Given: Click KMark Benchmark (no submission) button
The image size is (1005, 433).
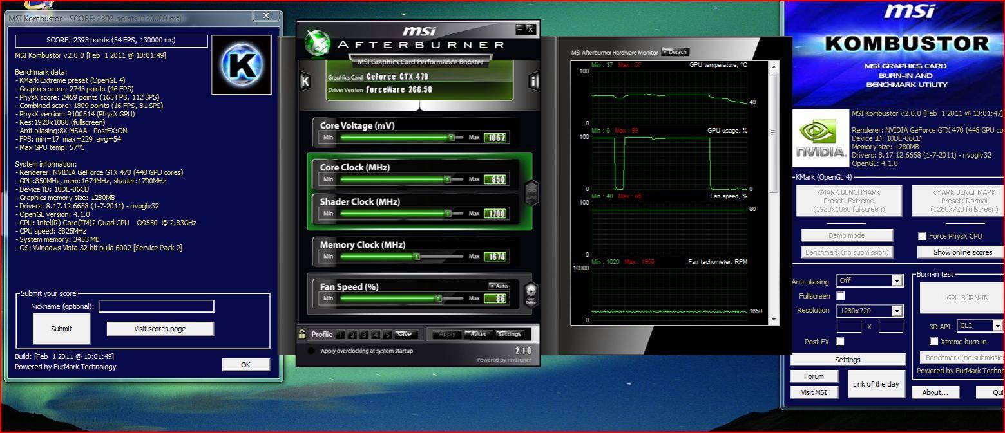Looking at the screenshot, I should click(x=847, y=252).
